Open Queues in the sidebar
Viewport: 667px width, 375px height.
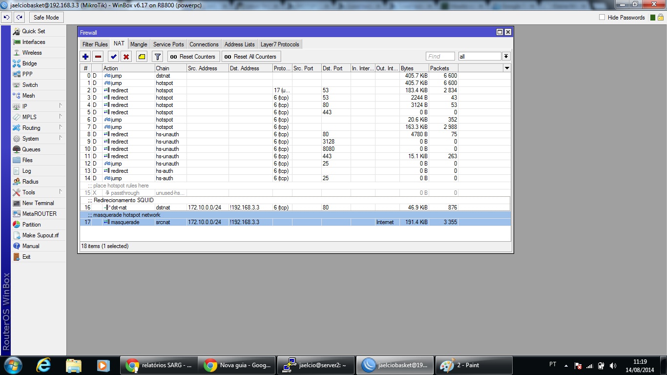[x=39, y=149]
